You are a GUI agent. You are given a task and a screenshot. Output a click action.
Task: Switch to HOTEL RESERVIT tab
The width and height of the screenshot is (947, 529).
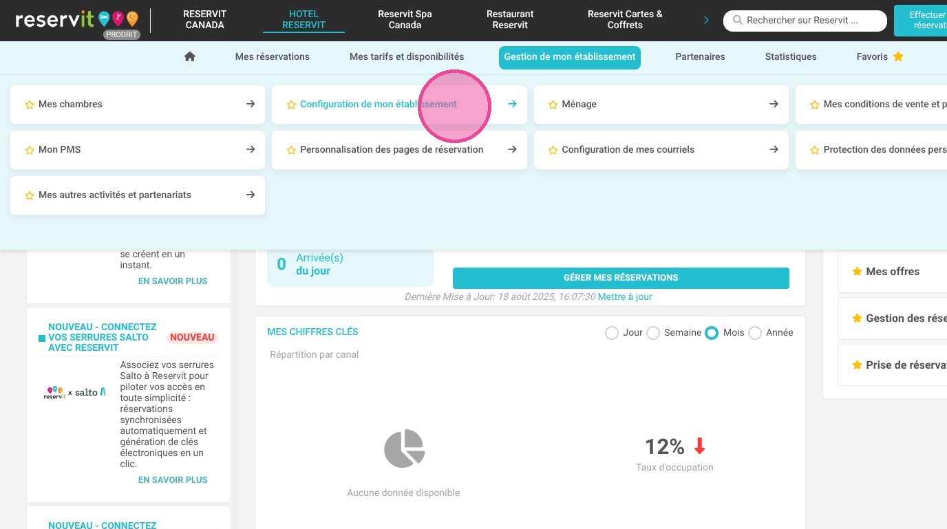[x=304, y=19]
